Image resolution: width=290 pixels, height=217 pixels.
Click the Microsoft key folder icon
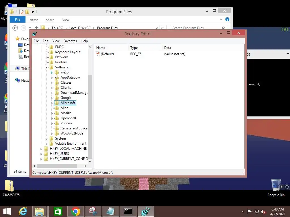(57, 103)
